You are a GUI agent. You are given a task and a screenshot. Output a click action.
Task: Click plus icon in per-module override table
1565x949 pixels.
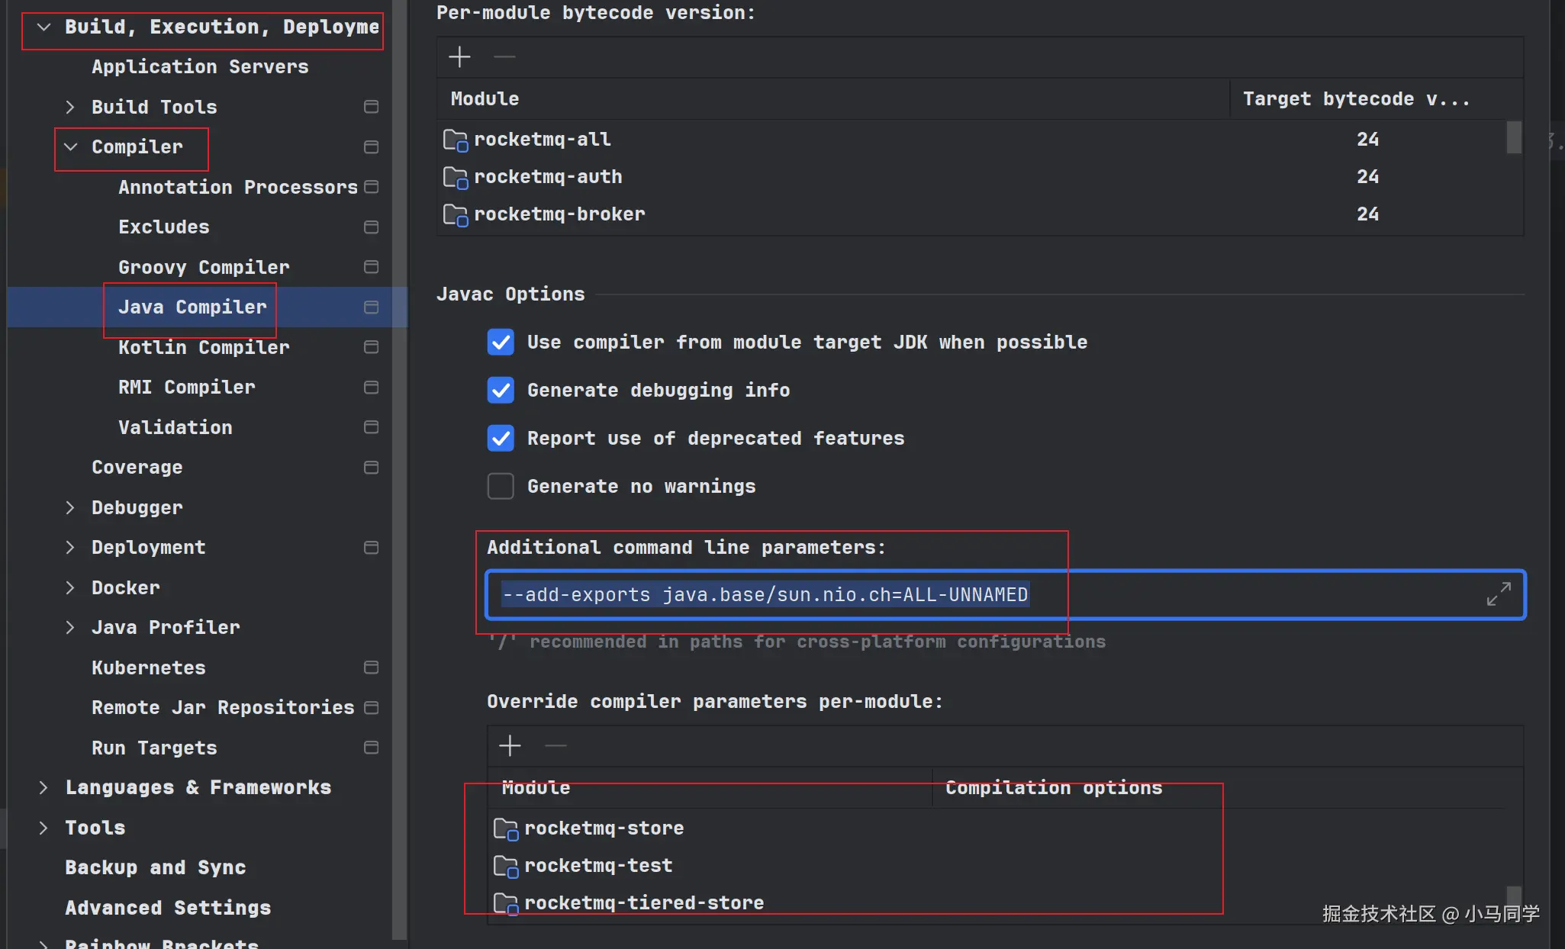510,745
